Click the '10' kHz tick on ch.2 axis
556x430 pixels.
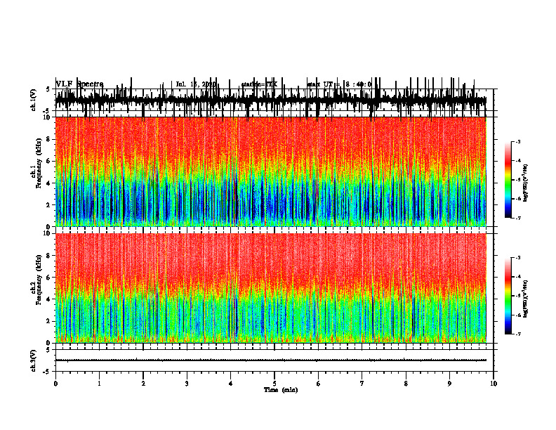[47, 233]
